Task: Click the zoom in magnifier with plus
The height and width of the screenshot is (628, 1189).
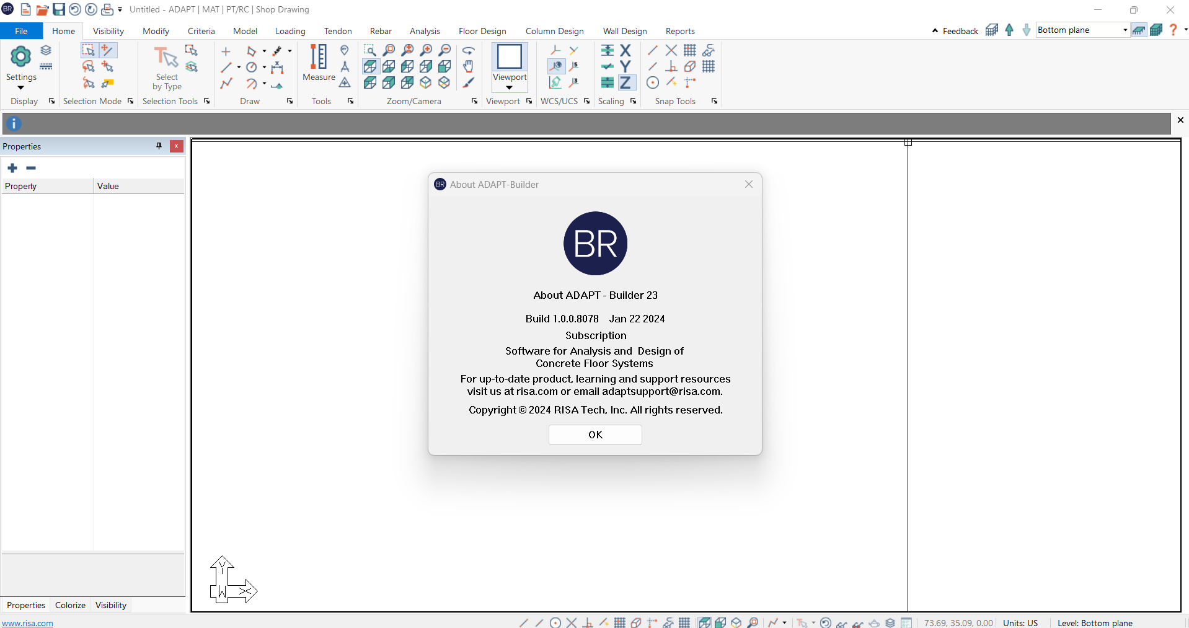Action: click(x=426, y=50)
